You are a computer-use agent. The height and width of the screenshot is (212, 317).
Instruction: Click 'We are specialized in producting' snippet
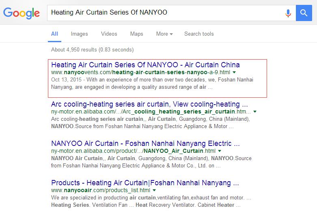tap(151, 201)
